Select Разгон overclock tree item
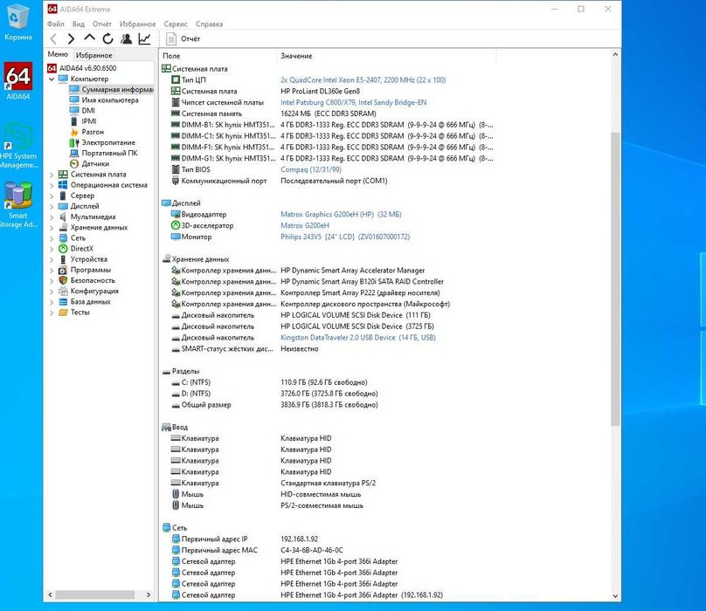Screen dimensions: 706x611 tap(87, 133)
